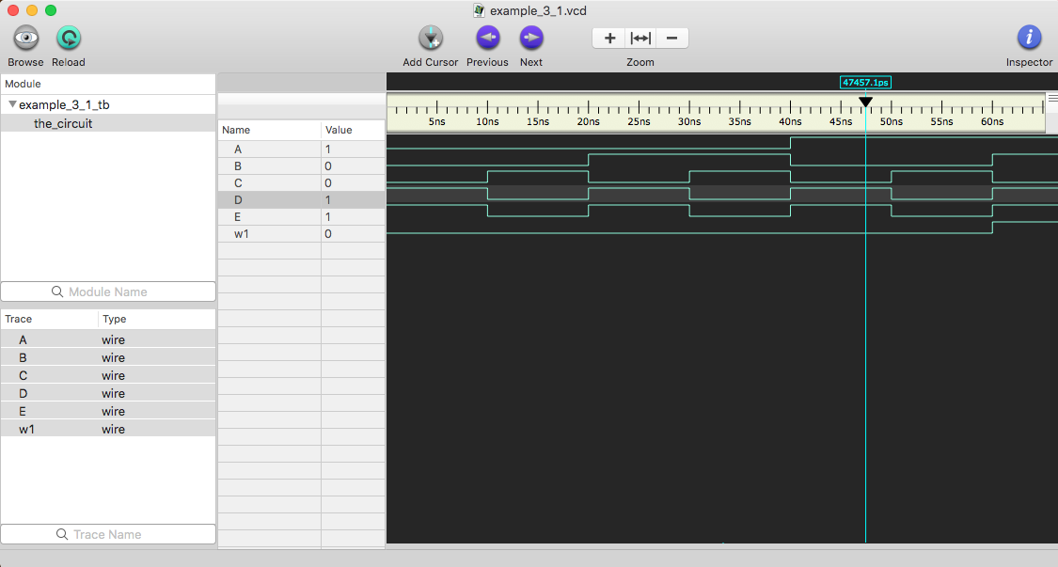Click the Trace column header
Viewport: 1058px width, 567px height.
[49, 319]
